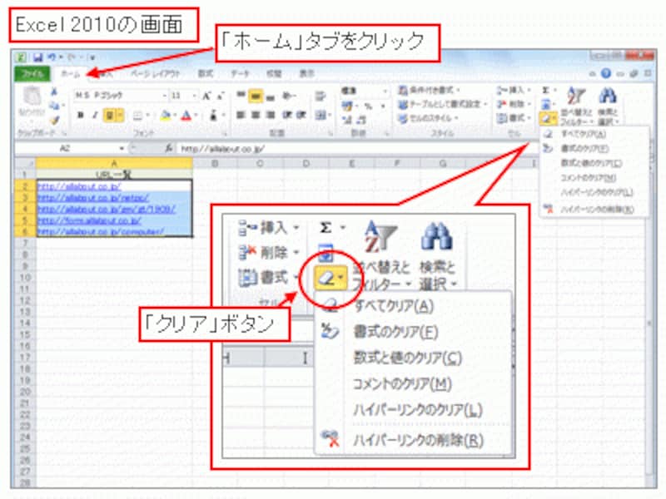This screenshot has width=666, height=499.
Task: Open 検索と選択 binoculars in the unmagnified ribbon
Action: (x=608, y=106)
